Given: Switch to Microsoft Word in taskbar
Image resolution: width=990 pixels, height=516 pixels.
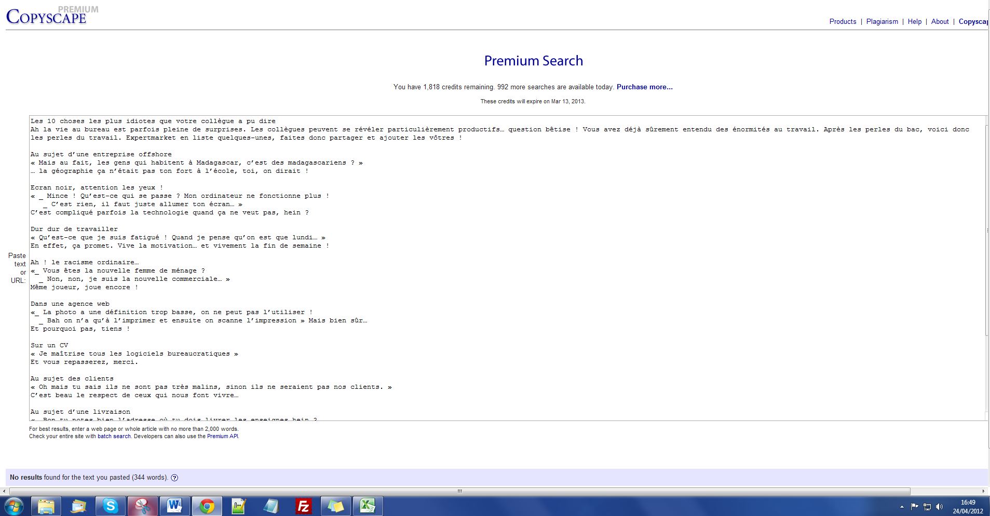Looking at the screenshot, I should [174, 506].
